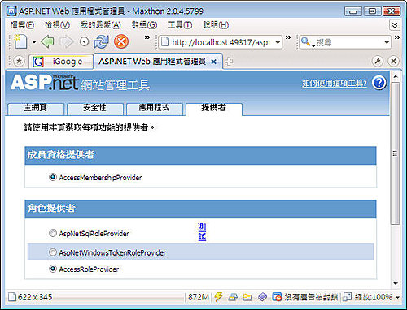Click the ASP.net logo in the header
Screen dimensions: 407x310
45,82
